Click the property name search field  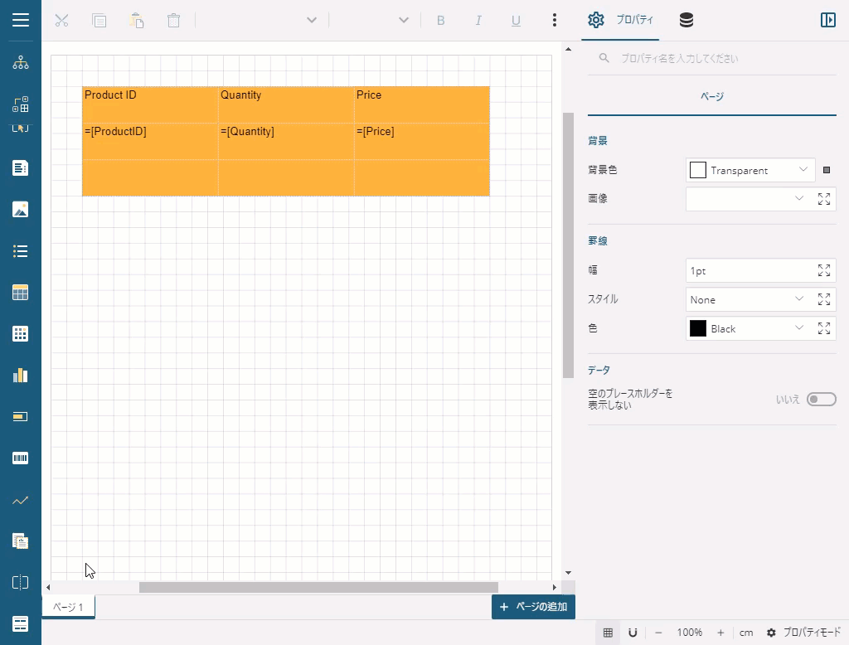click(x=717, y=59)
